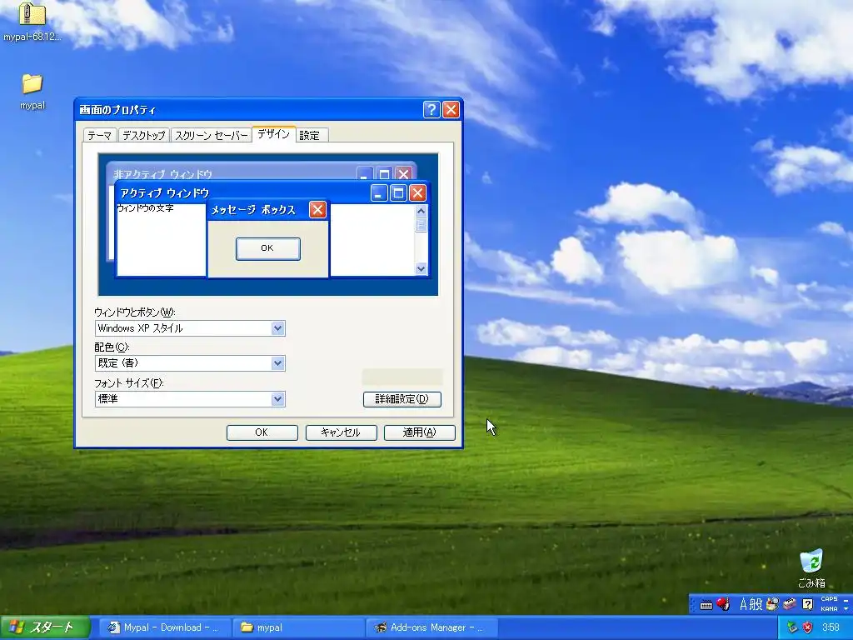Click the language bar help icon
Viewport: 853px width, 640px height.
[808, 603]
